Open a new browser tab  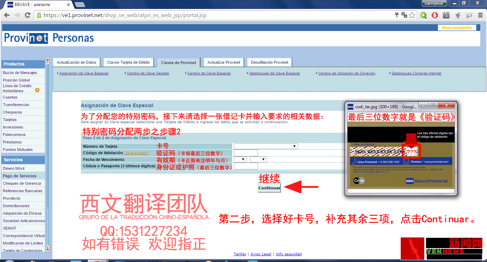pyautogui.click(x=80, y=5)
